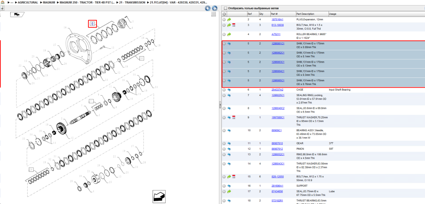This screenshot has height=204, width=425.
Task: Select the '37T' usage cell for GEAR
Action: (331, 143)
